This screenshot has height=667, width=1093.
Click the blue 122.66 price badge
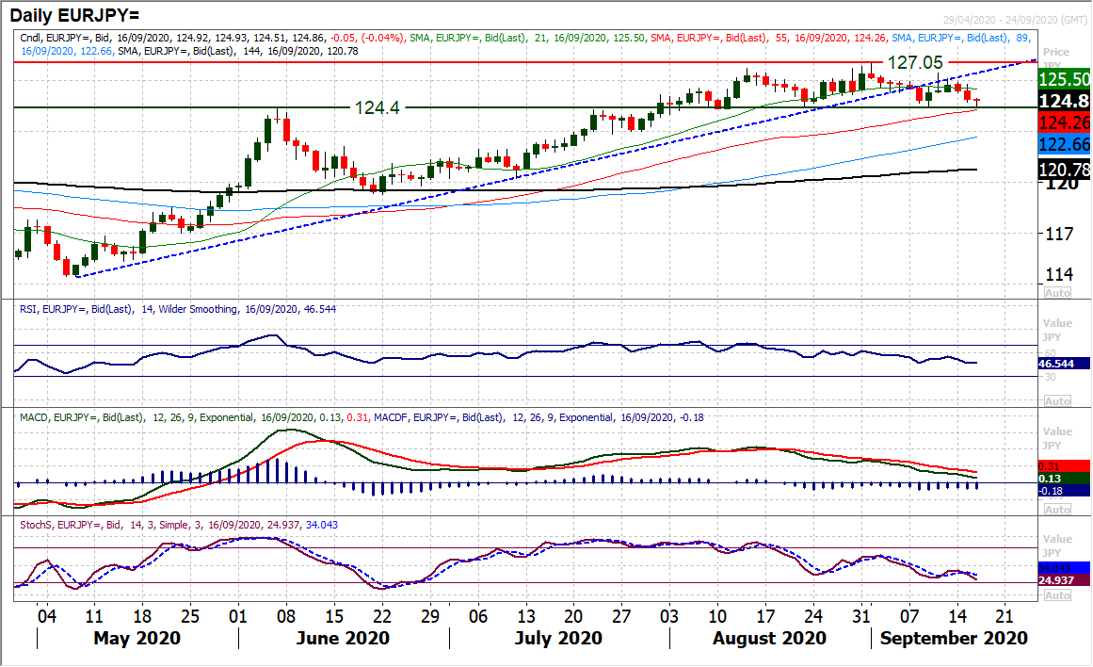pos(1063,142)
